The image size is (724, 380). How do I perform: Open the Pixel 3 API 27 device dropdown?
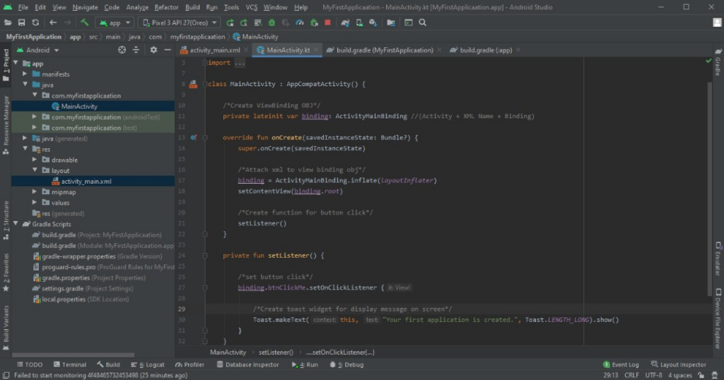(180, 23)
